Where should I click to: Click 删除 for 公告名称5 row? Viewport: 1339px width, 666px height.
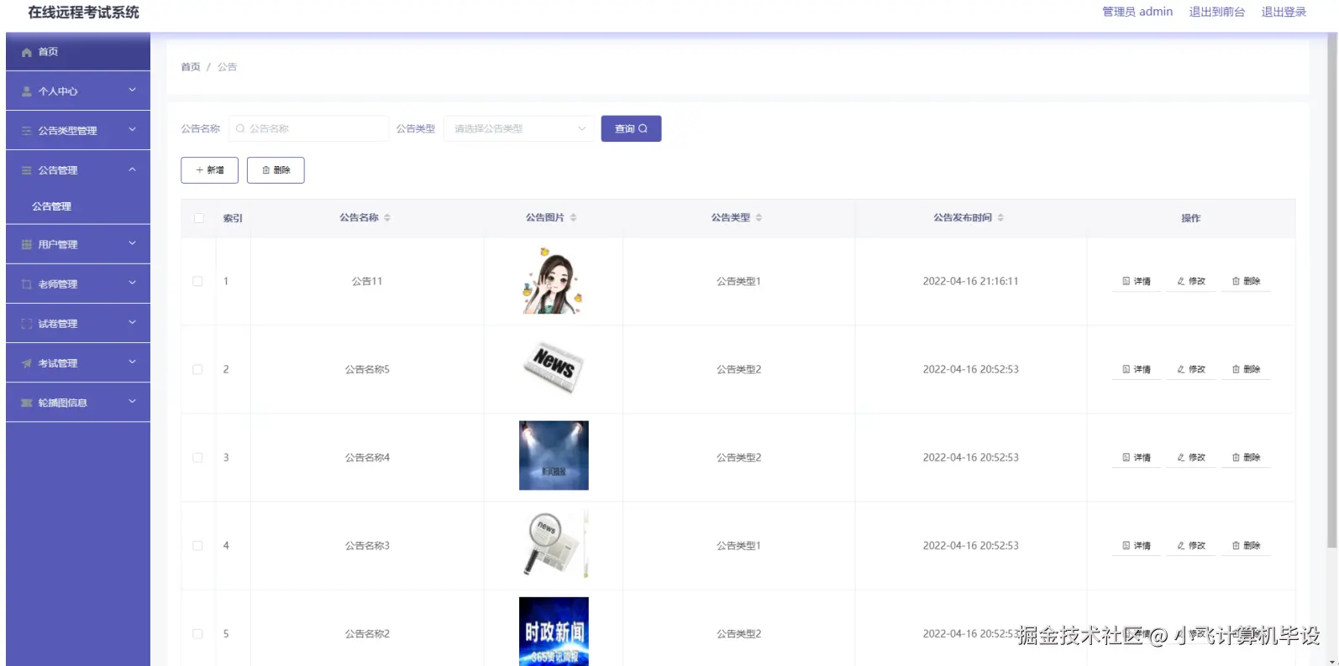click(1246, 370)
